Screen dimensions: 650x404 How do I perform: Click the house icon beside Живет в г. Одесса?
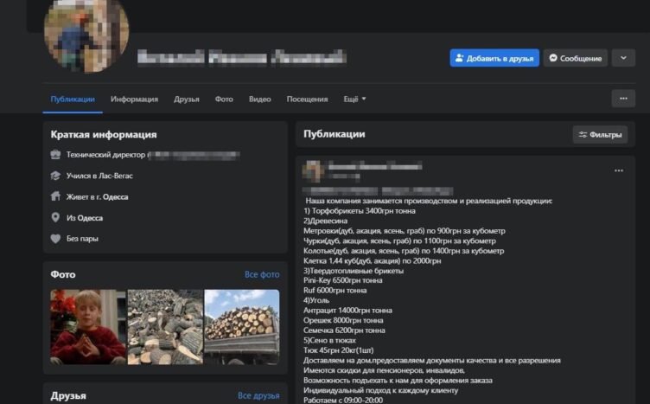(56, 196)
